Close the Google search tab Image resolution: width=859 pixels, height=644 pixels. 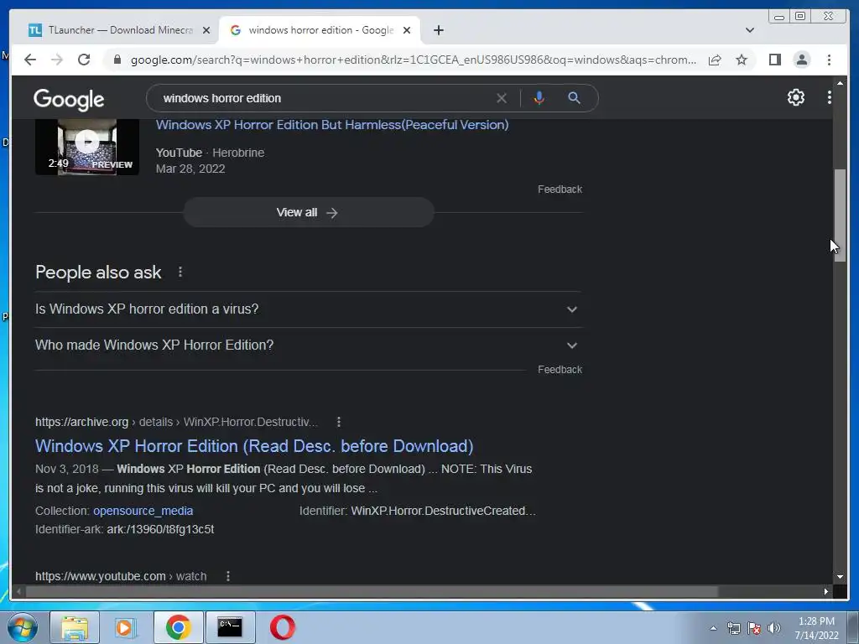pos(407,30)
